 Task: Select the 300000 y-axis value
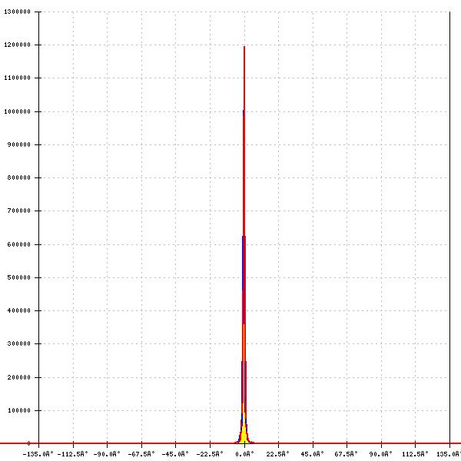pos(19,343)
